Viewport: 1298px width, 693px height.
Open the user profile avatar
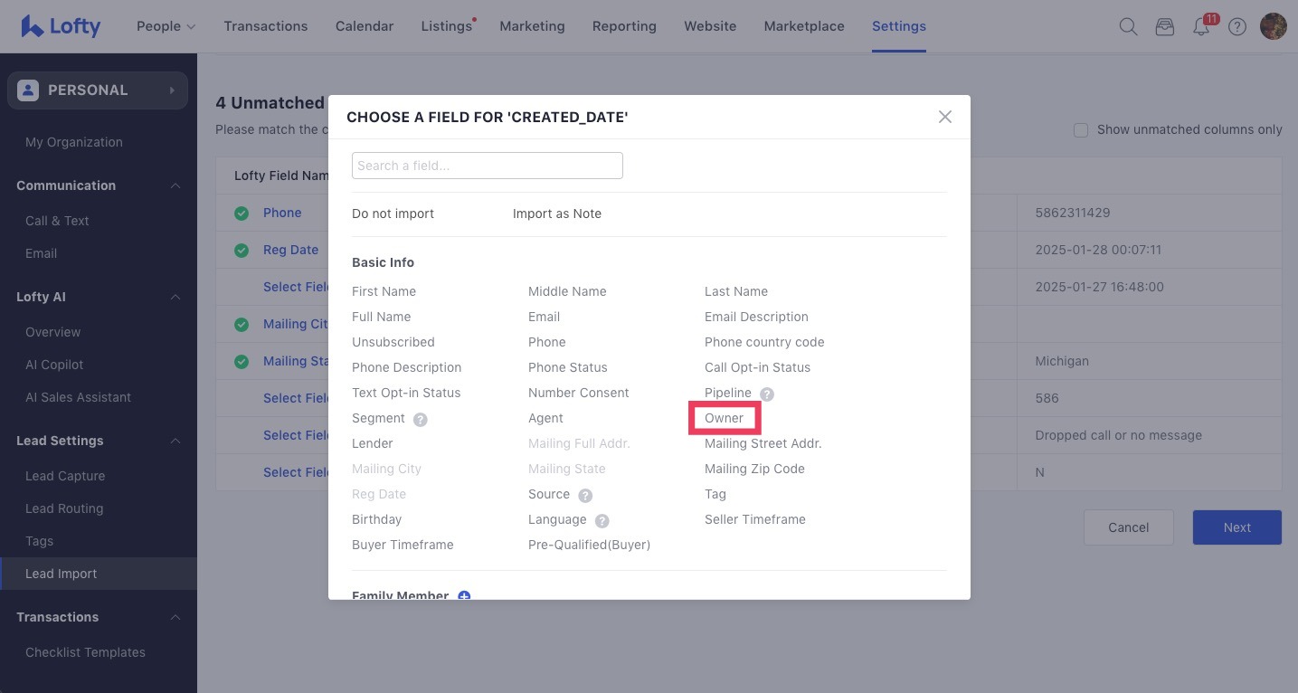1274,26
